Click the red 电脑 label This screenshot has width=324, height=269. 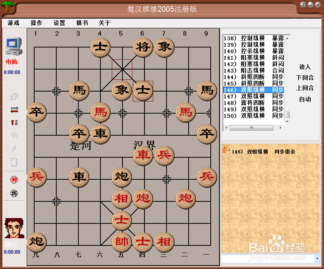(11, 62)
